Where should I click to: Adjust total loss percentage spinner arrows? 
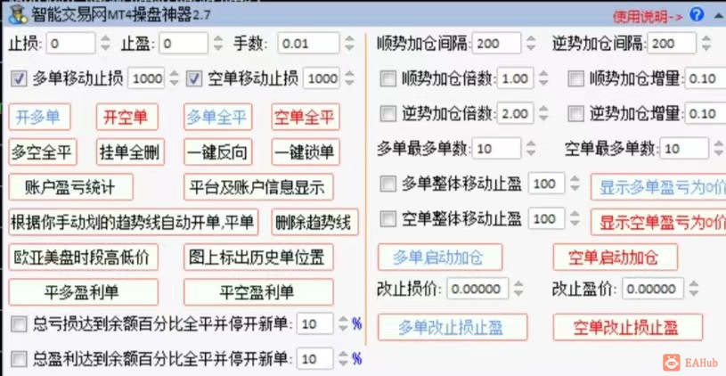[x=343, y=324]
